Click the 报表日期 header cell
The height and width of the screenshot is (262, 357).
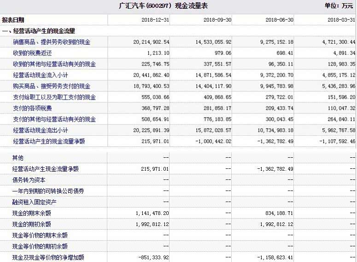[x=13, y=20]
